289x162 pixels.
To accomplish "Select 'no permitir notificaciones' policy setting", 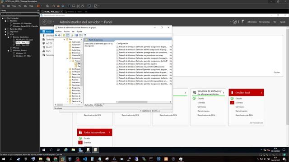I will (142, 67).
